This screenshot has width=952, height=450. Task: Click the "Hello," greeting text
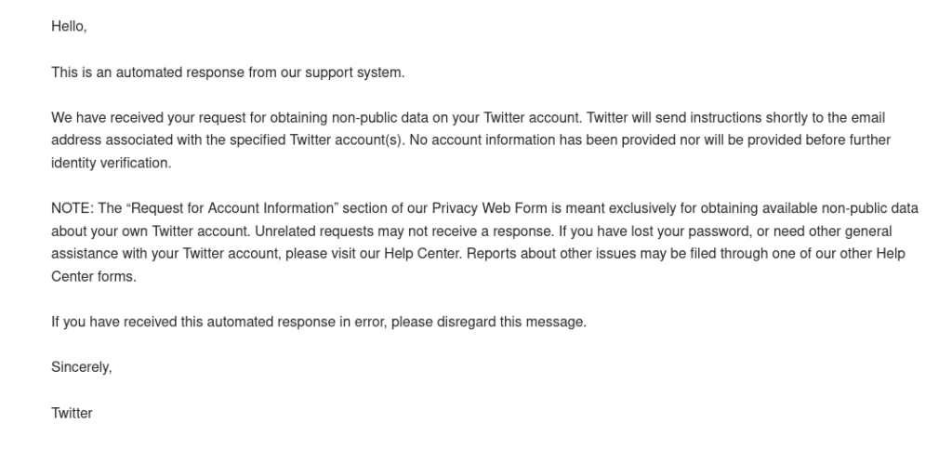[69, 27]
